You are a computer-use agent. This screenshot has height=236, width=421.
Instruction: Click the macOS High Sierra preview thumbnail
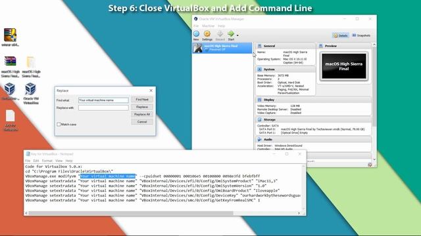[x=344, y=66]
